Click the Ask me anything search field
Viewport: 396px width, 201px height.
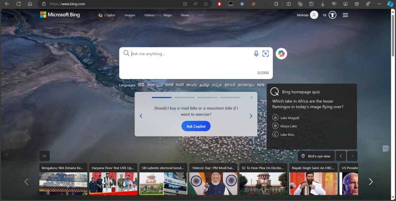tap(189, 54)
